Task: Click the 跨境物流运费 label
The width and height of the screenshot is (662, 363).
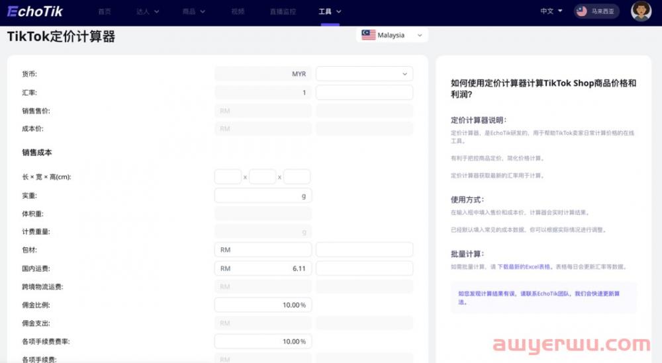Action: (42, 287)
